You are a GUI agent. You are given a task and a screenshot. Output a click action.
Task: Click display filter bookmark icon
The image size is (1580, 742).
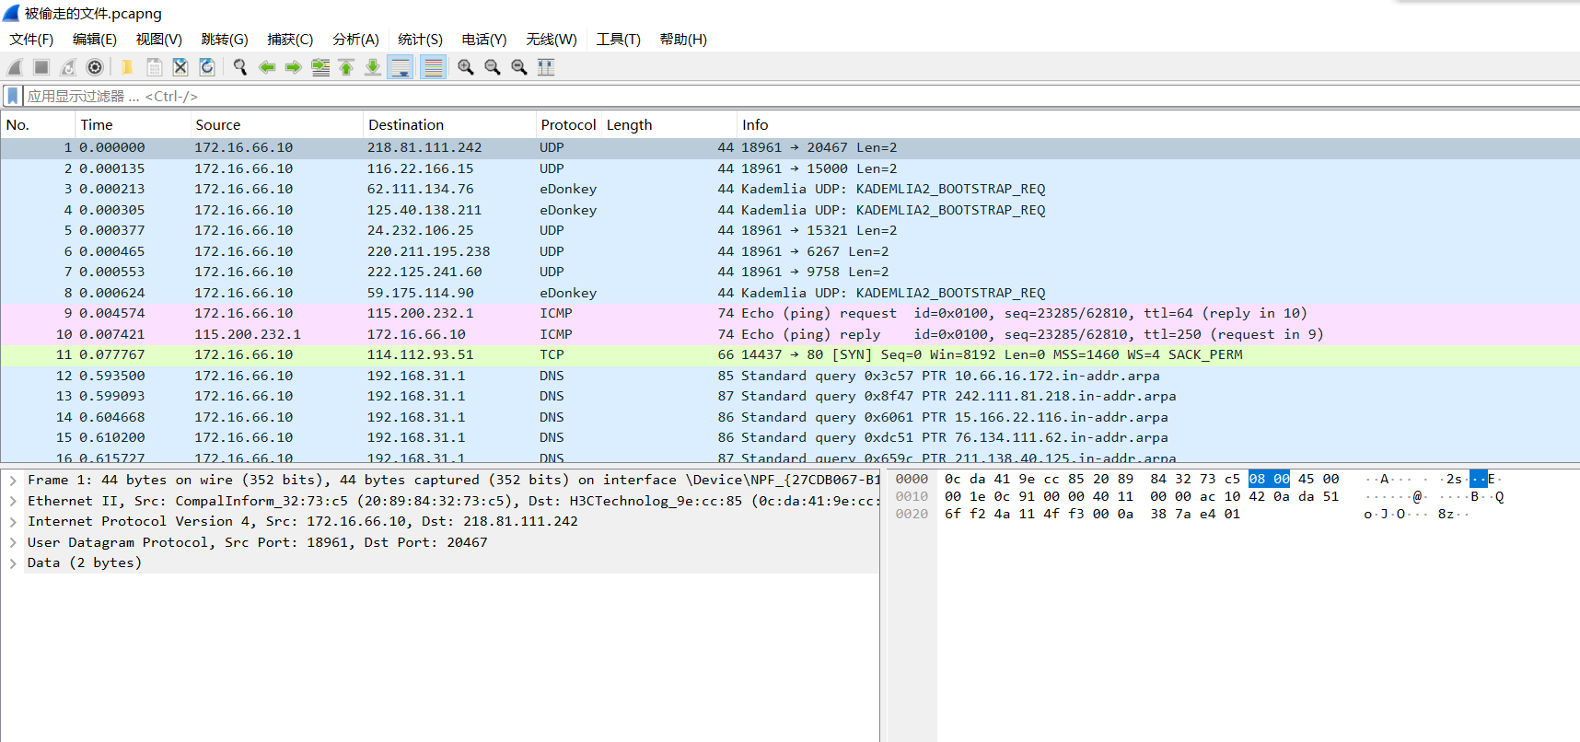(x=13, y=96)
